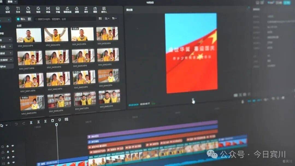Open the 文本 (Text) panel

pyautogui.click(x=18, y=10)
